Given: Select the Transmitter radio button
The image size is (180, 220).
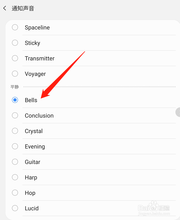Looking at the screenshot, I should point(15,58).
